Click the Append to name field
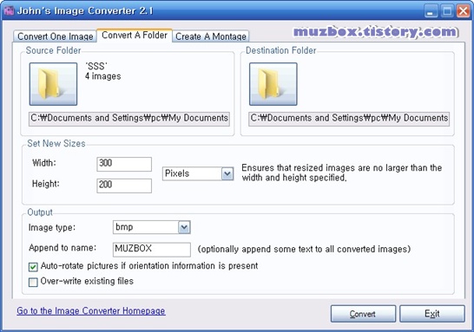This screenshot has height=332, width=474. (x=152, y=250)
